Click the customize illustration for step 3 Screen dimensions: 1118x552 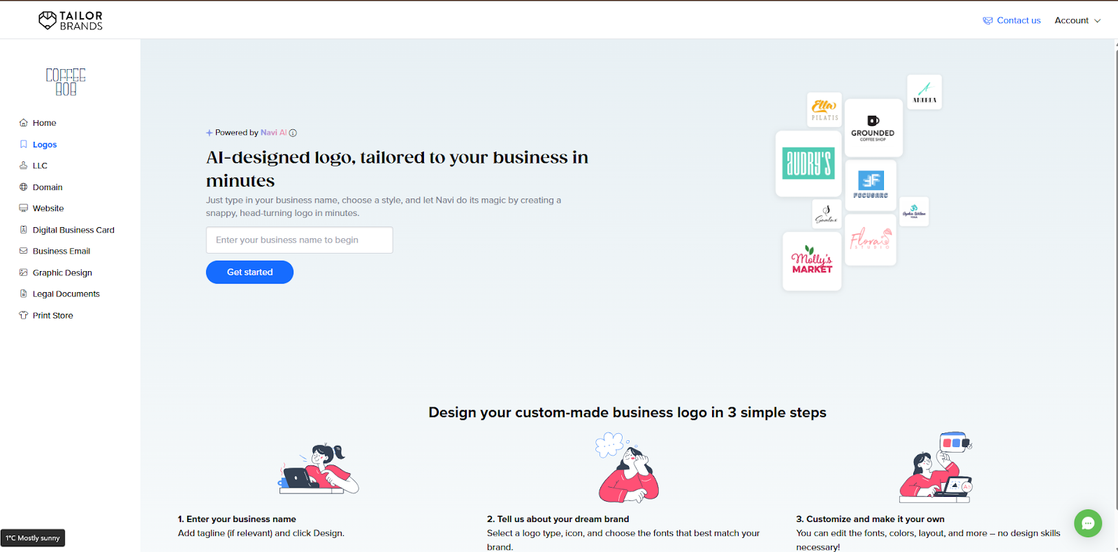[936, 467]
